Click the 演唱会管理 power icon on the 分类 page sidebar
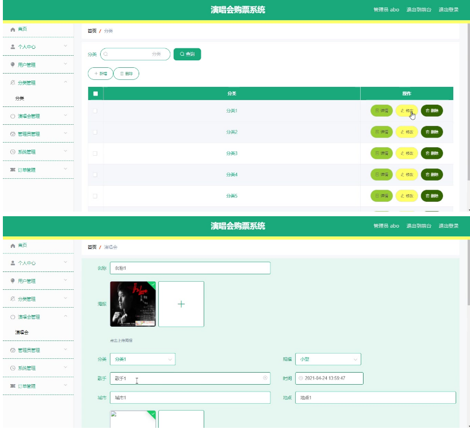Image resolution: width=470 pixels, height=429 pixels. (x=13, y=116)
